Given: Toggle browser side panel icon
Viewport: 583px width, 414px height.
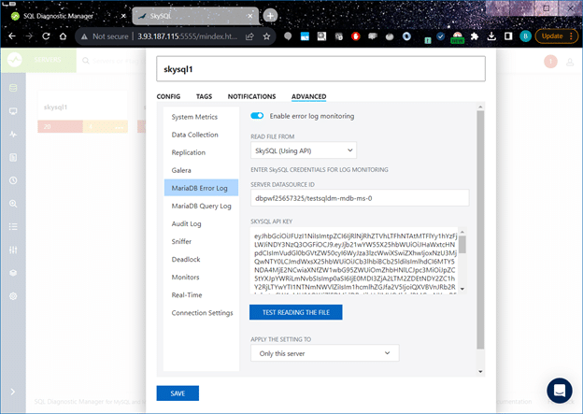Looking at the screenshot, I should (x=508, y=36).
